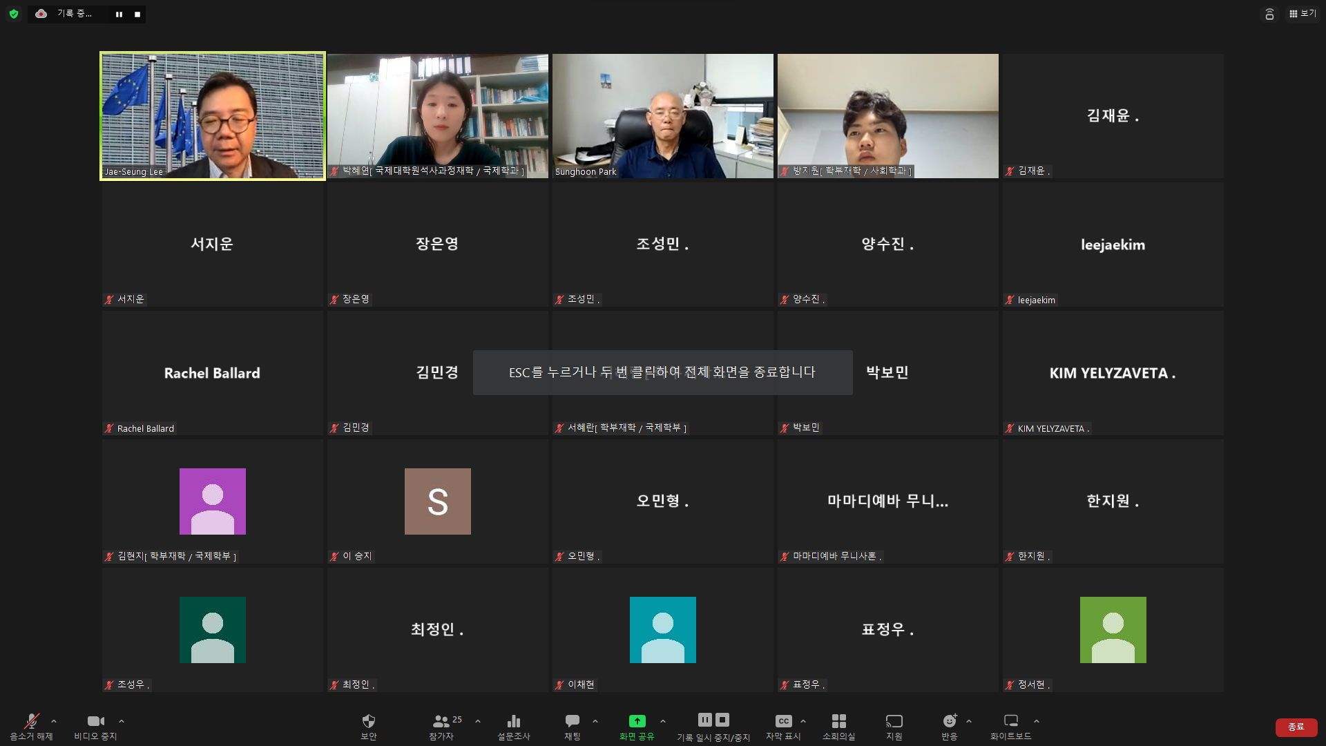Click the green share screen icon
This screenshot has height=746, width=1326.
click(x=637, y=721)
